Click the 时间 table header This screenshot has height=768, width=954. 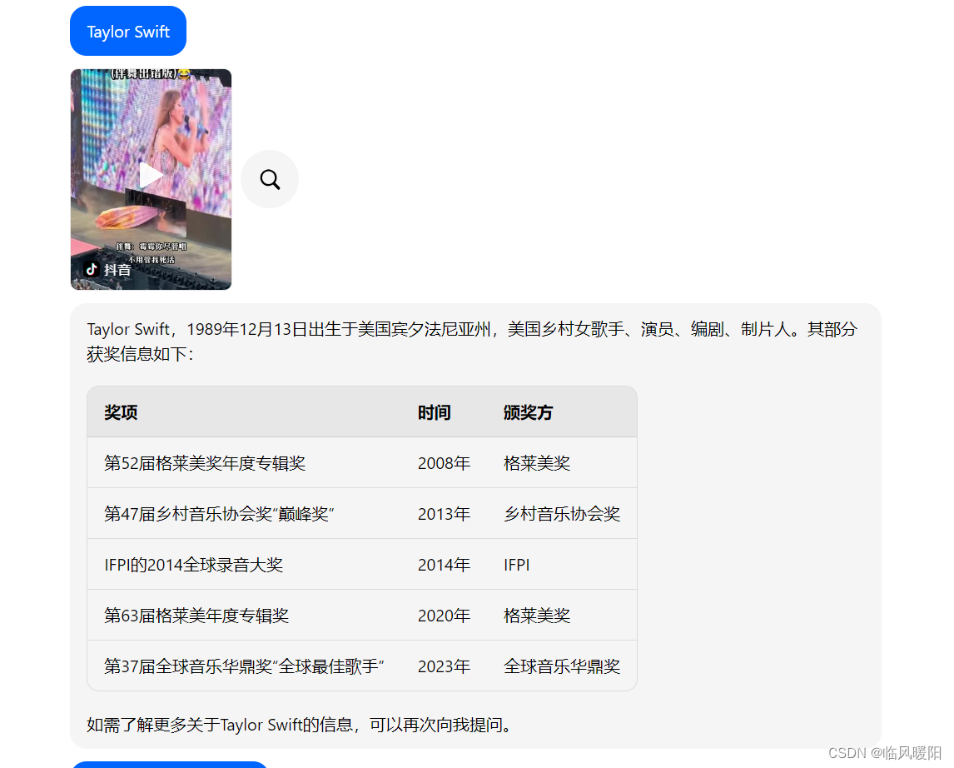(434, 411)
